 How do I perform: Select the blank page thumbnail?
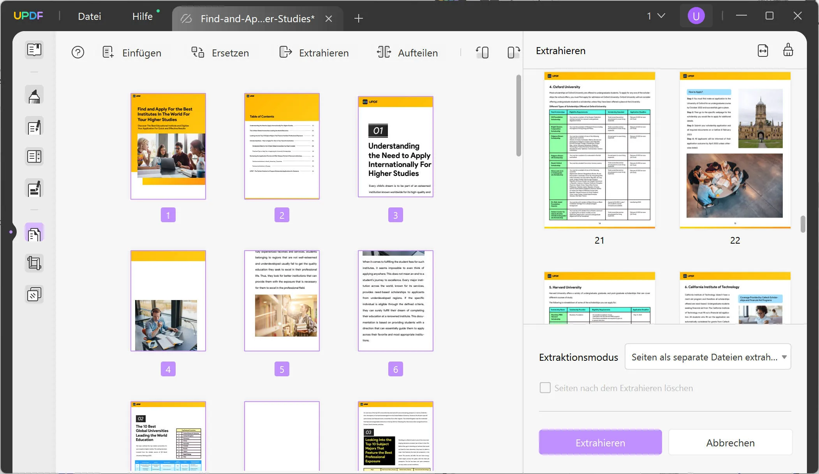click(x=282, y=437)
